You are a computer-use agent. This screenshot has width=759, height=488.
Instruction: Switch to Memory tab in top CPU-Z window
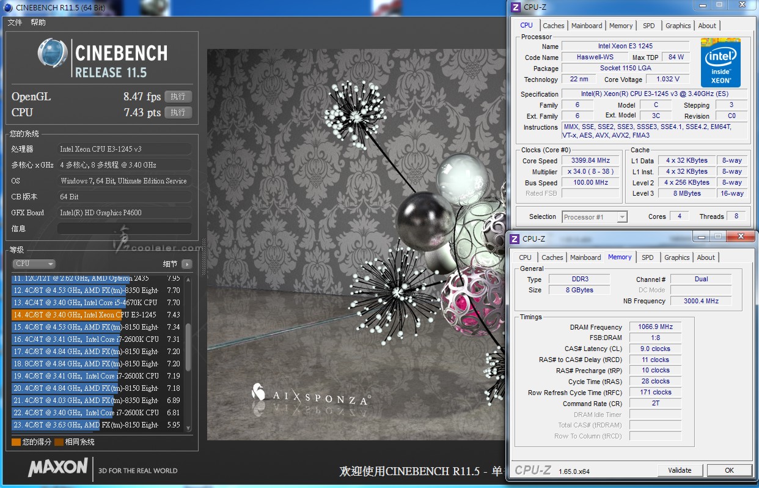tap(621, 26)
